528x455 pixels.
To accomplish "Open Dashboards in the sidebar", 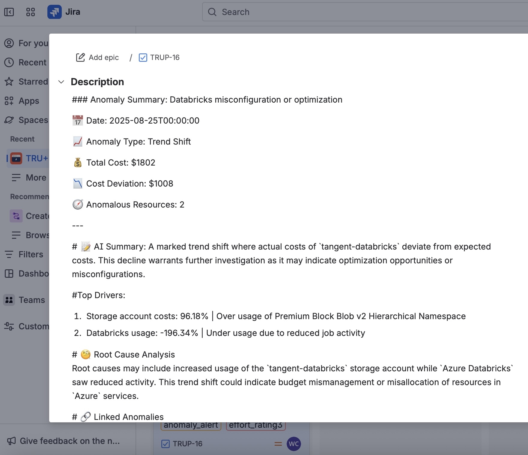I will tap(26, 274).
